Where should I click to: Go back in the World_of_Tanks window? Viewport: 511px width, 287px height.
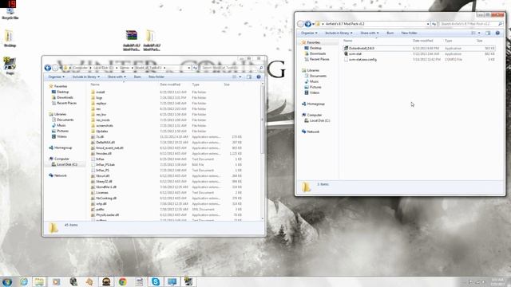[x=48, y=68]
